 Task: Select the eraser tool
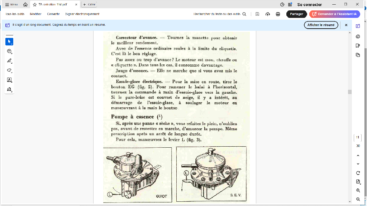[9, 90]
